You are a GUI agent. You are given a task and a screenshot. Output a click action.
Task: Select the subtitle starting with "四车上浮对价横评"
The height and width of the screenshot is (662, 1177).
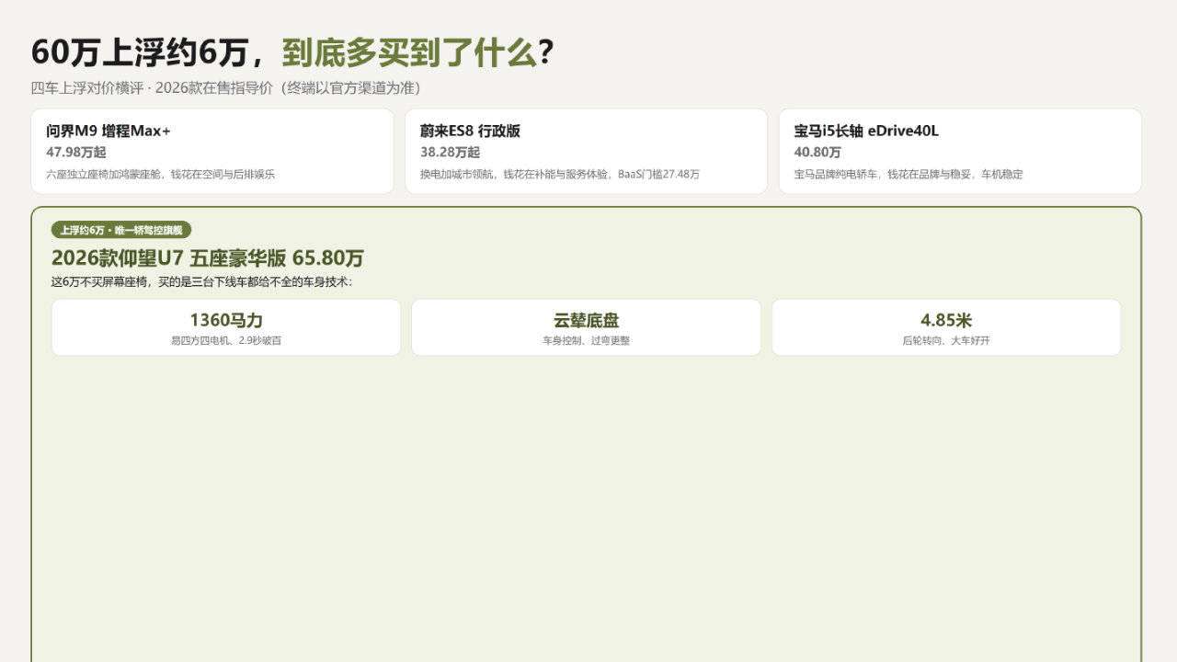(x=225, y=88)
